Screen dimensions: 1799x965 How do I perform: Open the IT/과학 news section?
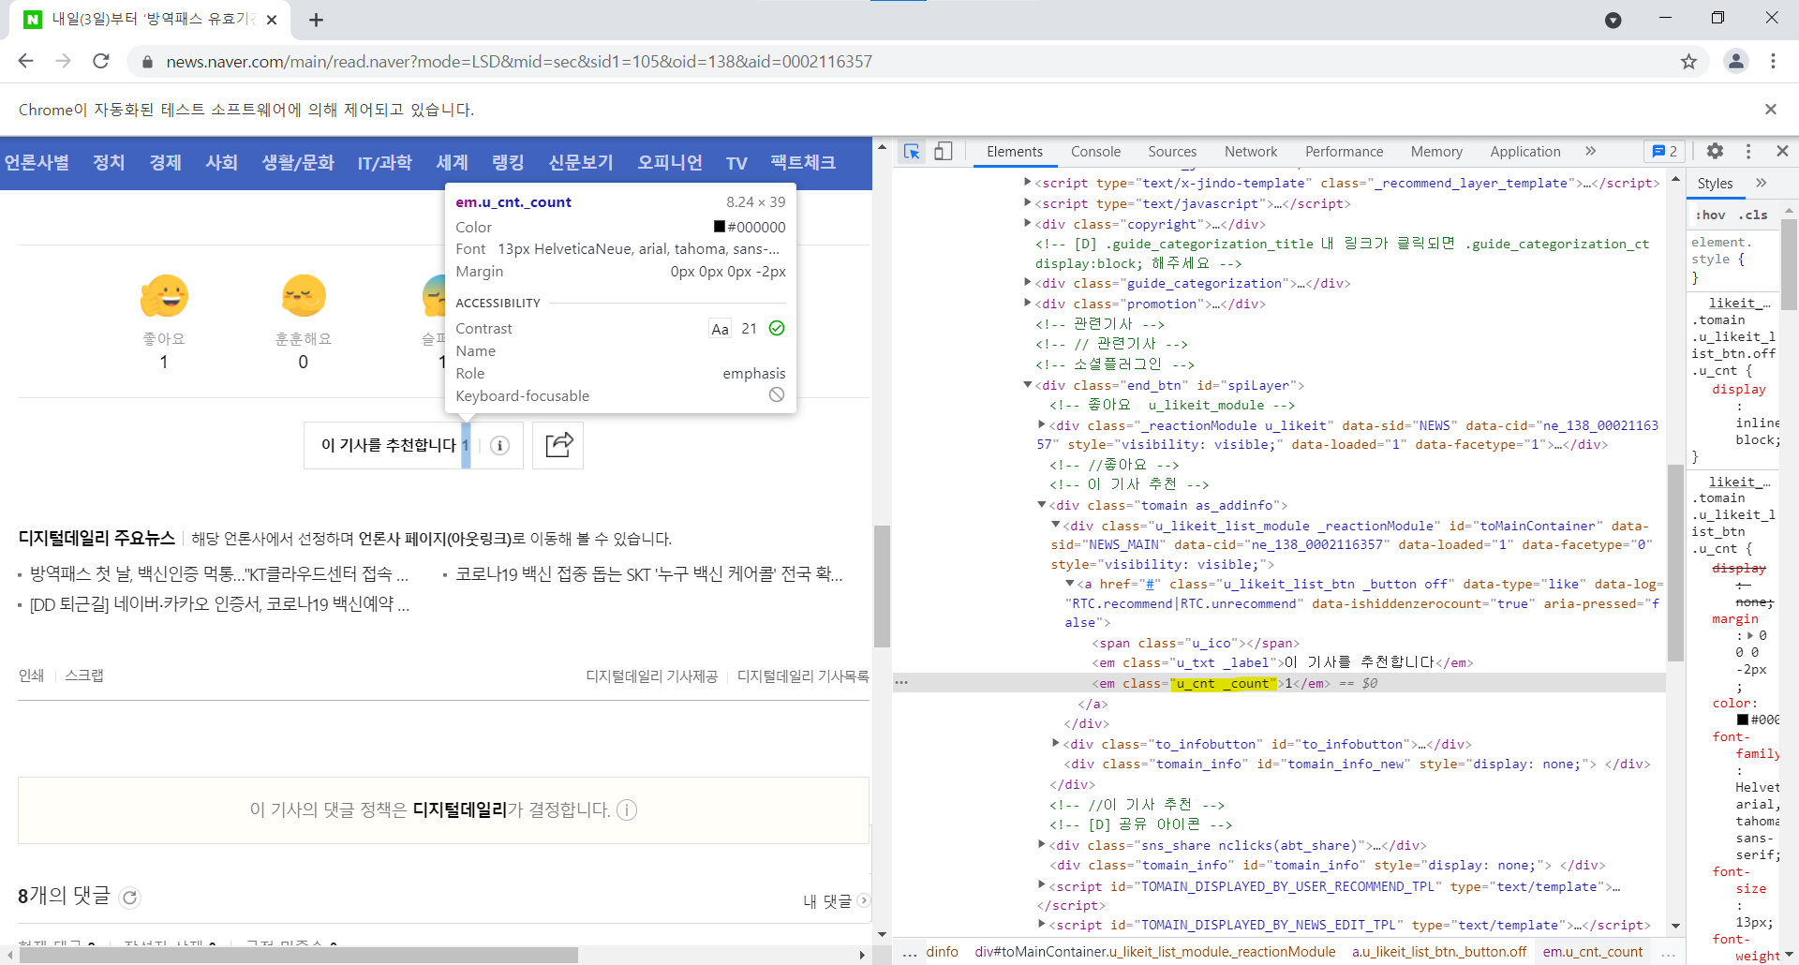[385, 163]
